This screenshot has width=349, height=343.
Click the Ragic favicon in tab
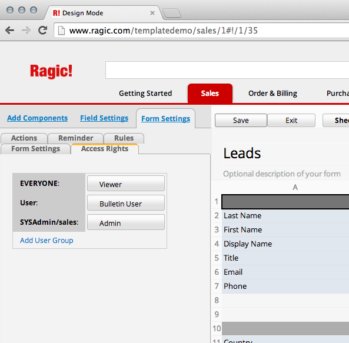(x=56, y=13)
